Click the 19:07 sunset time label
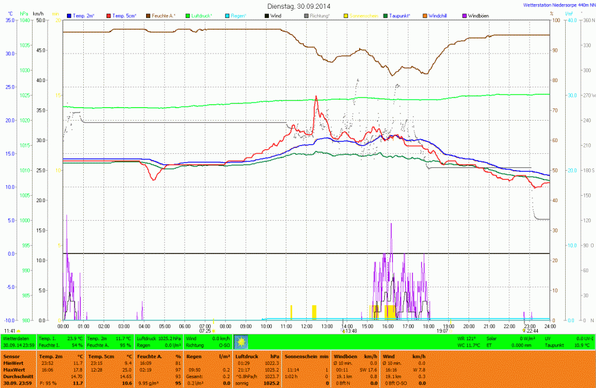 (x=443, y=330)
